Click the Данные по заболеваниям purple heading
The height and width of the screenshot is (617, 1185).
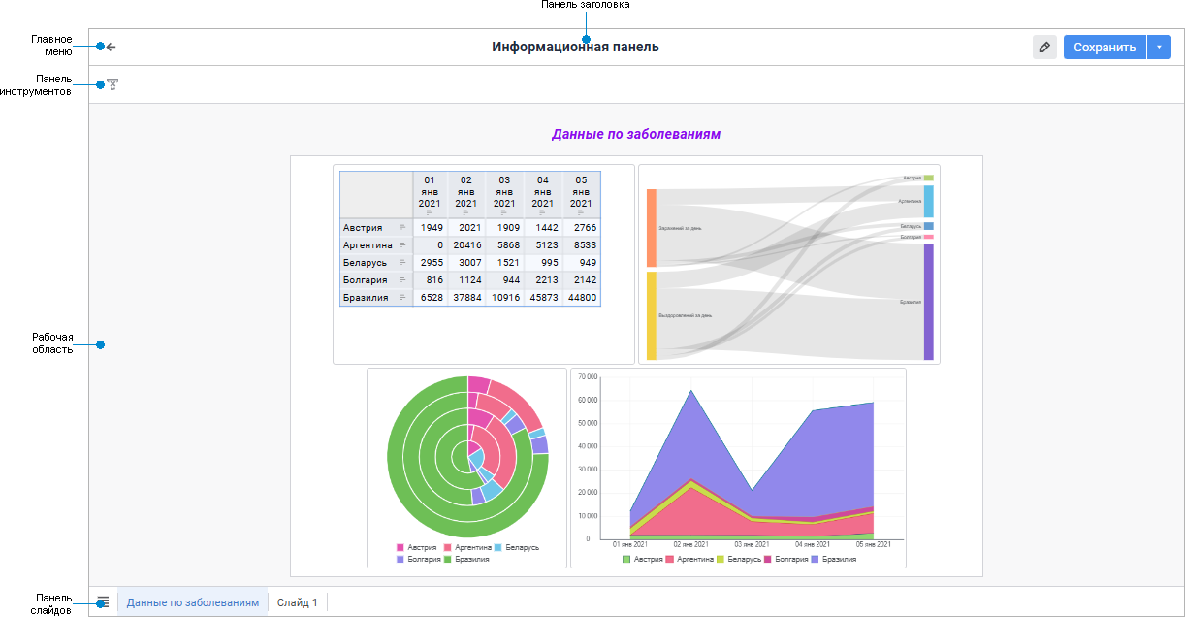635,134
